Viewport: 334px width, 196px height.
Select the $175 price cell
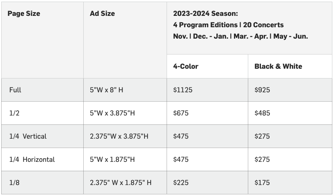click(x=262, y=183)
